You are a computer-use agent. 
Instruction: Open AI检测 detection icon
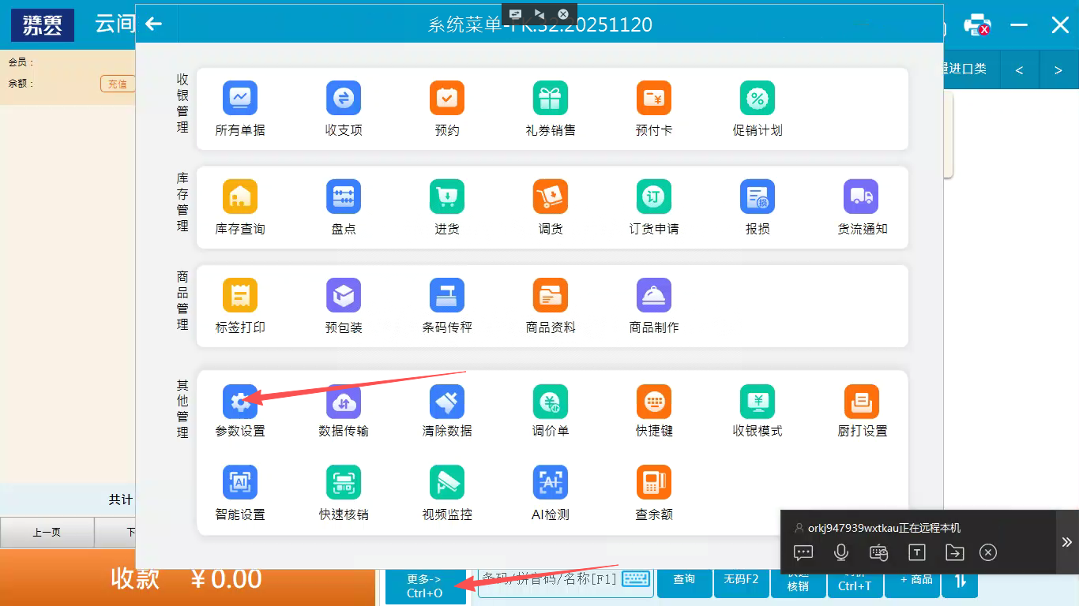(551, 482)
